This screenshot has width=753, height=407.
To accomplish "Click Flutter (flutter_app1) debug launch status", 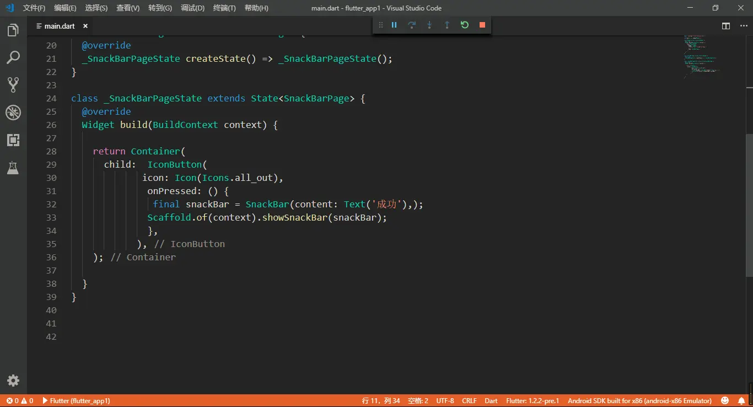I will pyautogui.click(x=76, y=401).
